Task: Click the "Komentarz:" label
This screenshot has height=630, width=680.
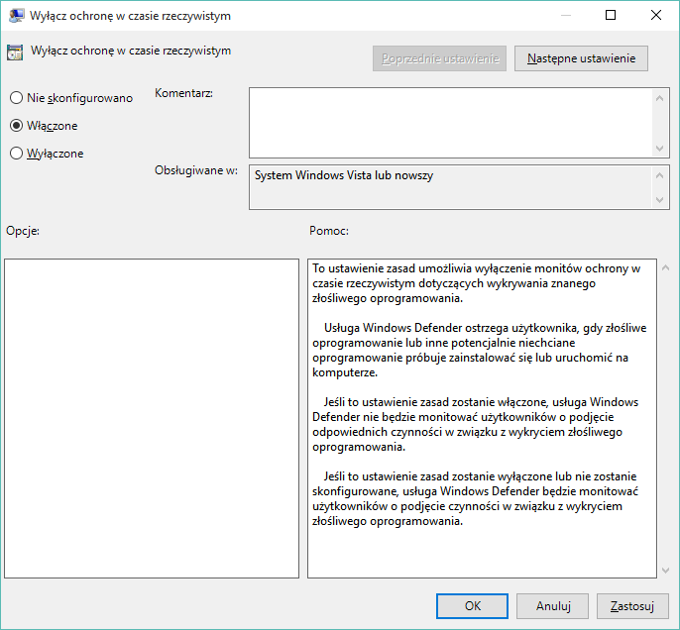Action: [184, 93]
